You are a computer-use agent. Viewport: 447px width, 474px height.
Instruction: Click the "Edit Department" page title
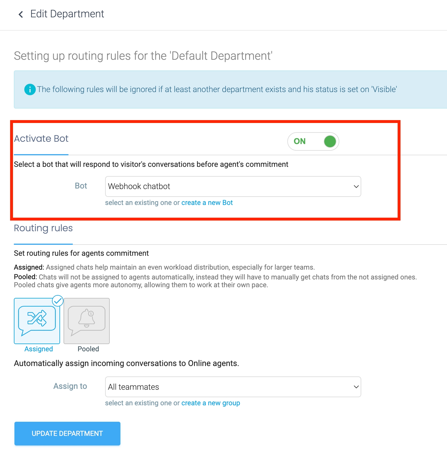pos(67,14)
